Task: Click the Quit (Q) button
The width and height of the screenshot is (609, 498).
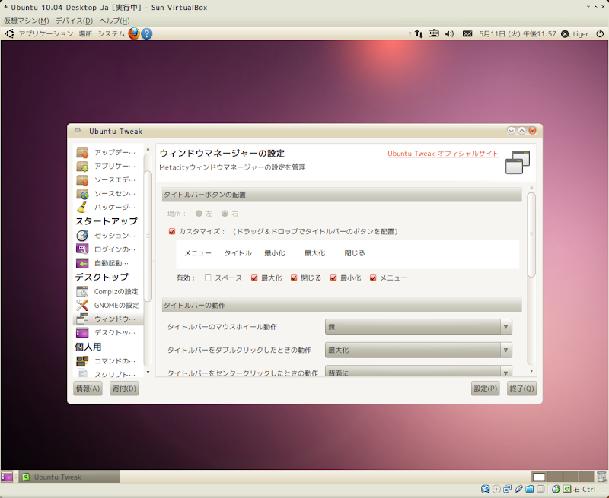Action: 522,389
